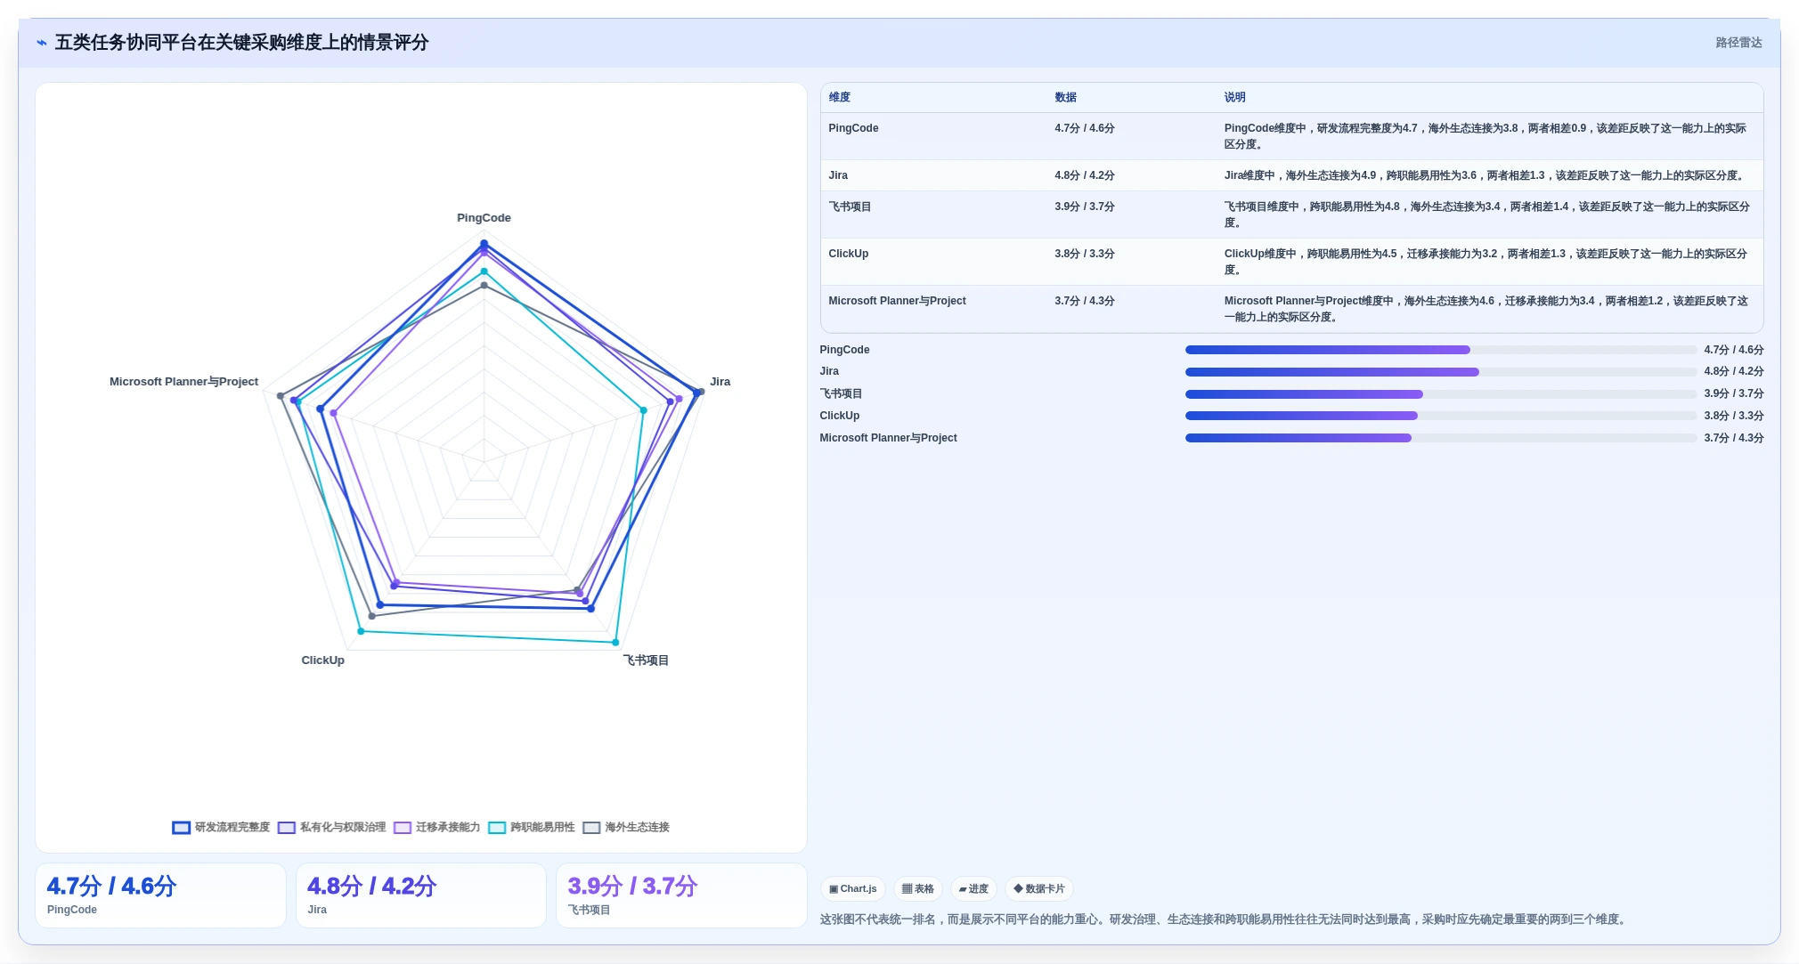The image size is (1799, 964).
Task: Select the 进度 tag
Action: point(973,889)
